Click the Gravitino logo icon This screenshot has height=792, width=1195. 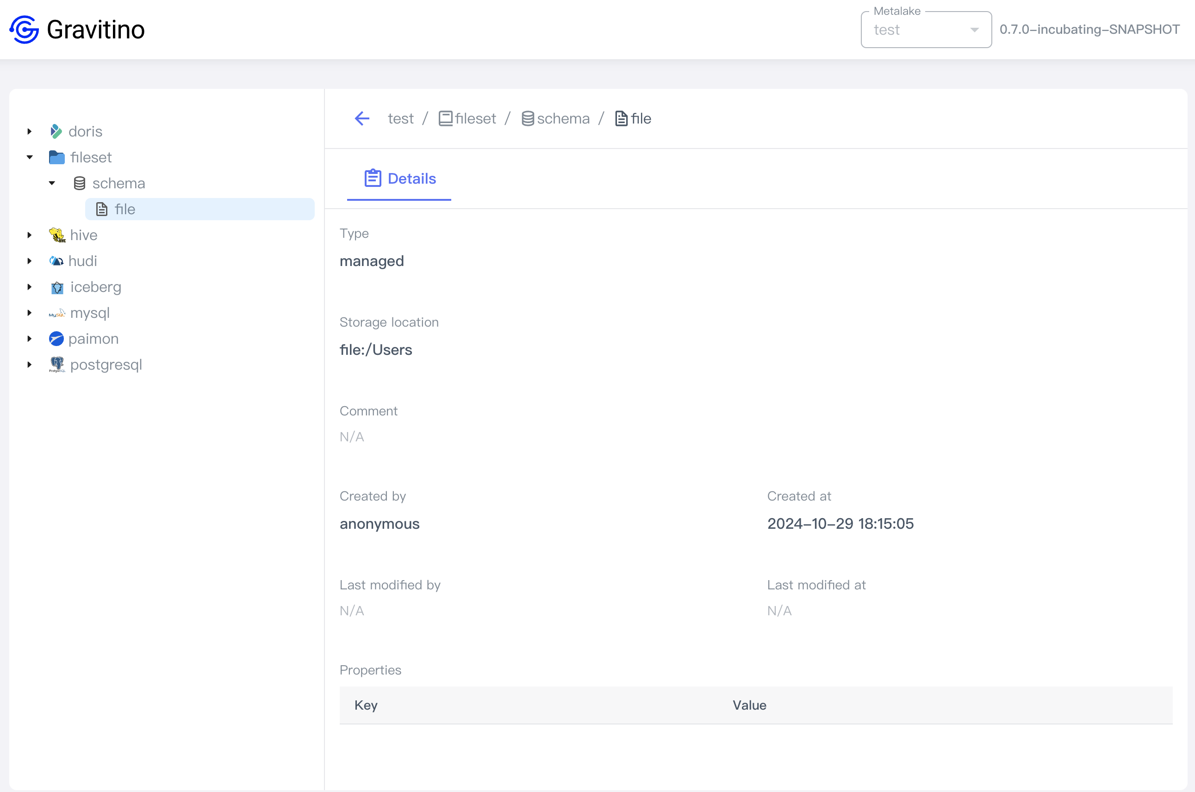pos(24,29)
